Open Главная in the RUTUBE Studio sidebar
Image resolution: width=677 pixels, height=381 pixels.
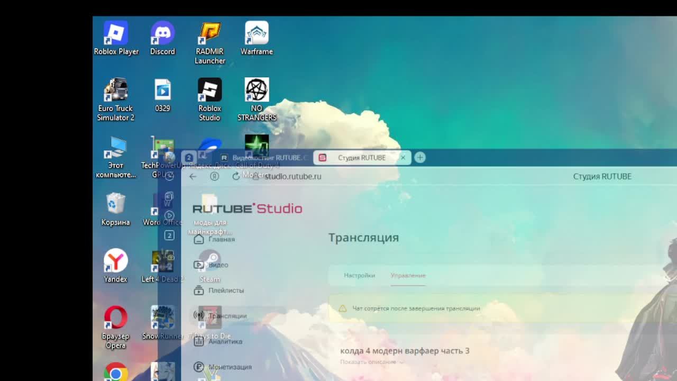point(214,239)
